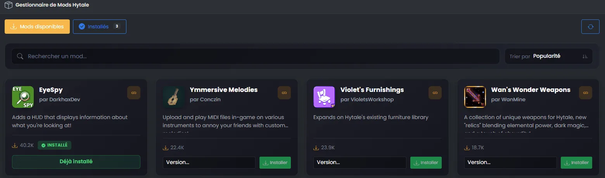
Task: Click the Ymmersive Melodies guitar icon
Action: point(173,97)
